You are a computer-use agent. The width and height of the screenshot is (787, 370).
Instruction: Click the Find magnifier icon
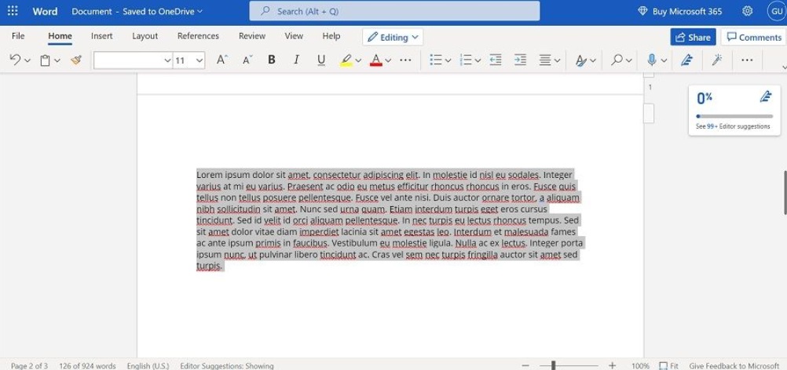pos(617,60)
